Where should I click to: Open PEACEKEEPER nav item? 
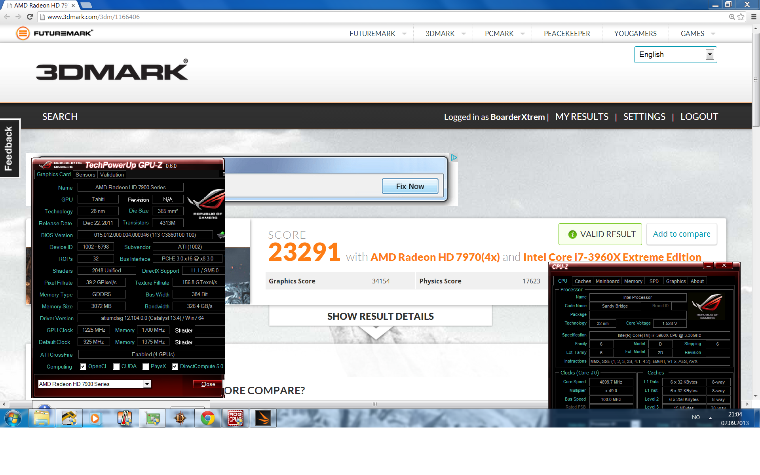[x=567, y=34]
